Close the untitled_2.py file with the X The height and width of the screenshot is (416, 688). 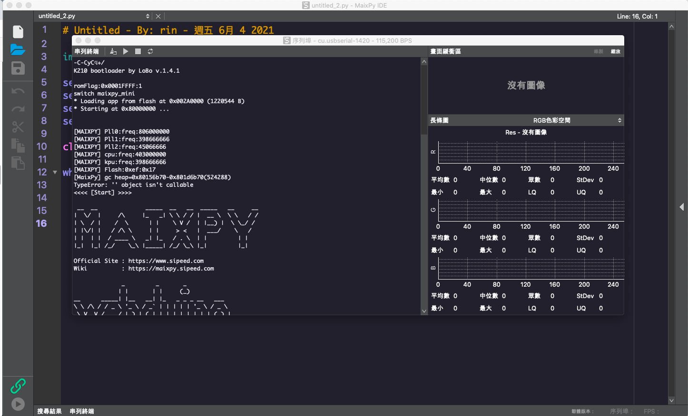tap(158, 16)
